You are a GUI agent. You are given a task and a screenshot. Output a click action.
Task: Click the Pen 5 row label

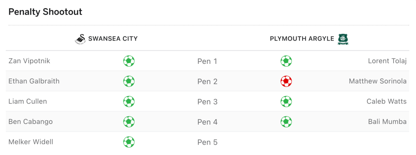[x=207, y=142]
